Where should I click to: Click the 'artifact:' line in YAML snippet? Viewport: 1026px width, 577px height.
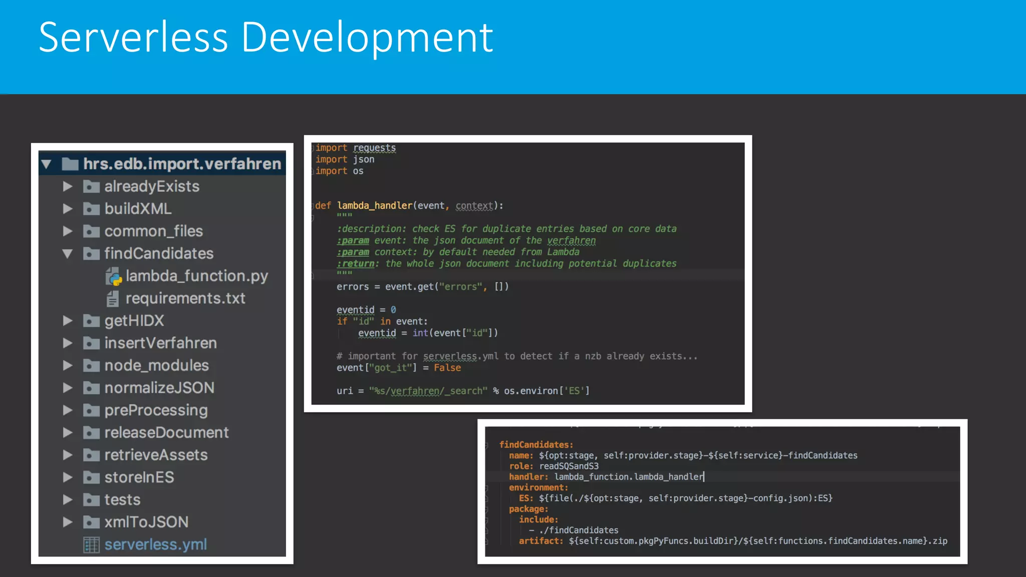tap(733, 541)
